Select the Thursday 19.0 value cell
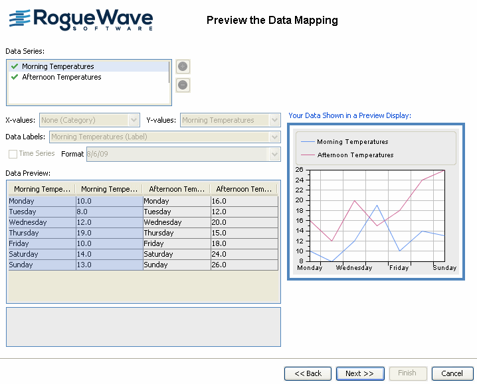 [x=109, y=233]
